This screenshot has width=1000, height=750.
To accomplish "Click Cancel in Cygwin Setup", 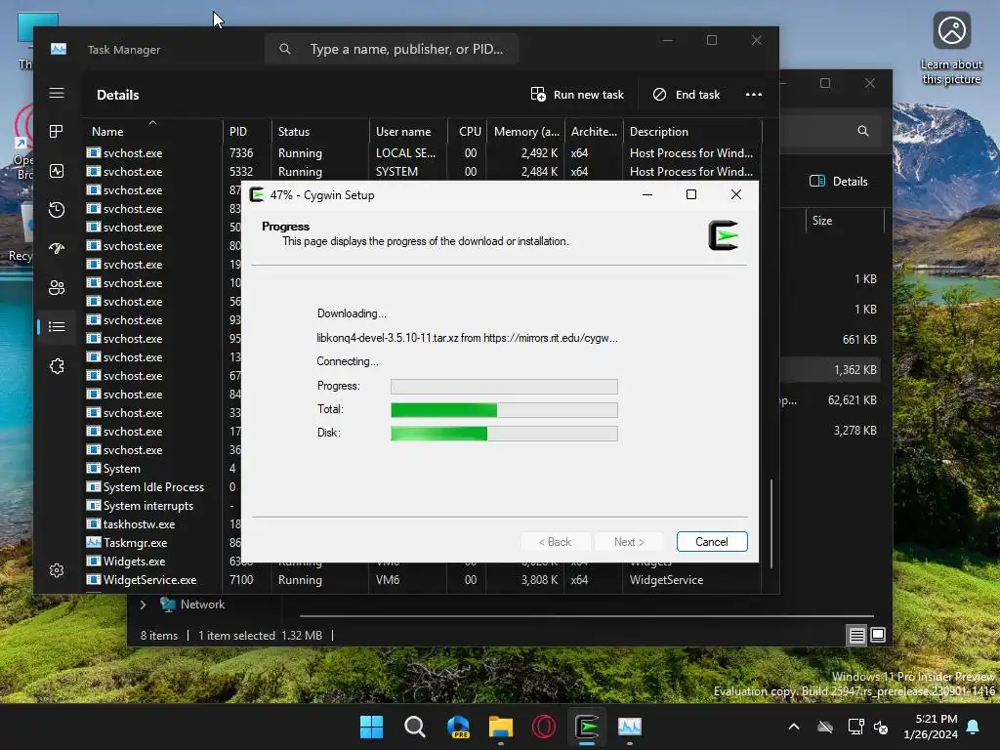I will [712, 541].
